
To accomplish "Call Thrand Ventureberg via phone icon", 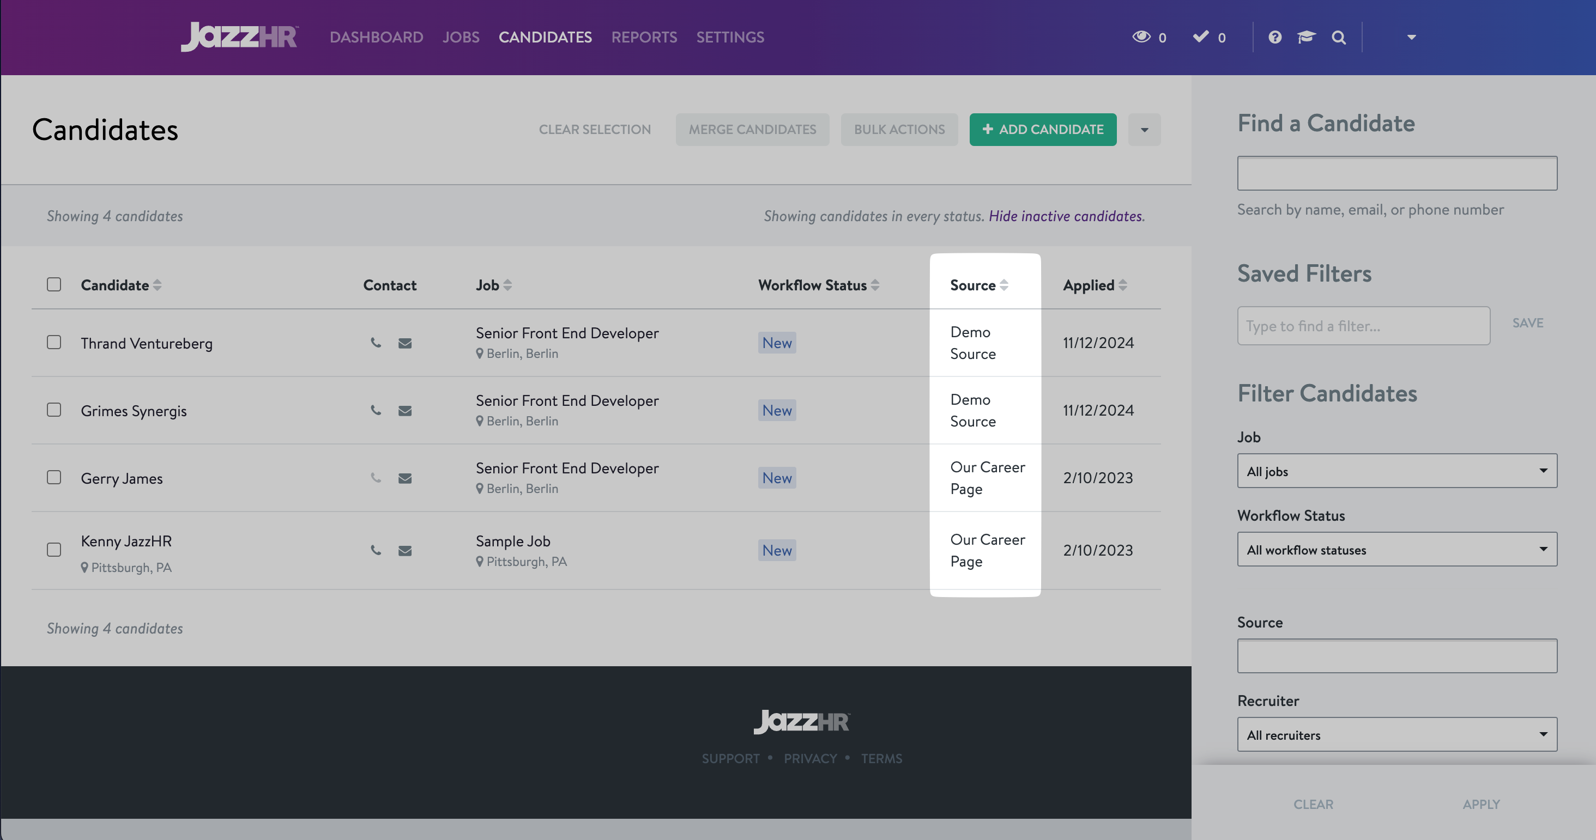I will [x=376, y=342].
